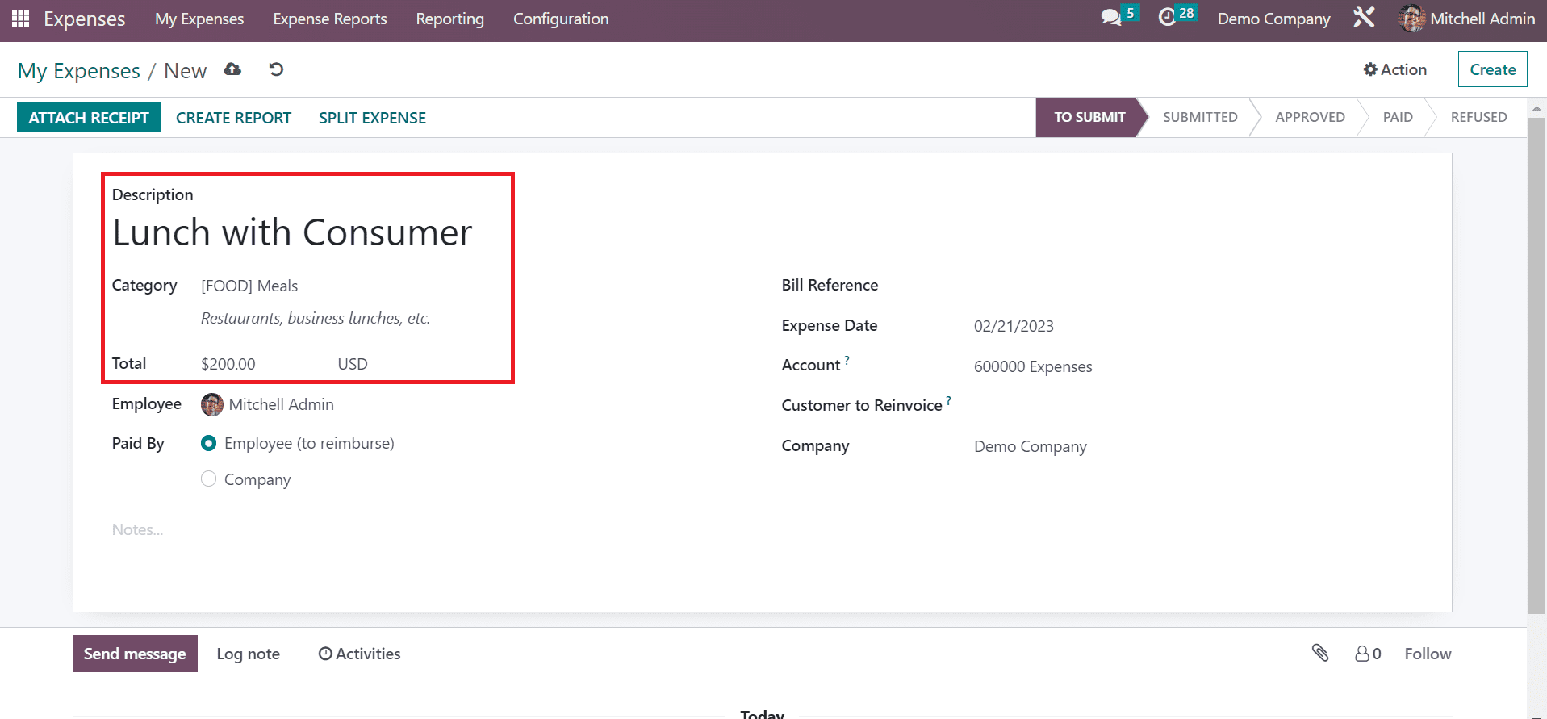Screen dimensions: 1547x719
Task: Click the cloud save icon
Action: click(x=232, y=69)
